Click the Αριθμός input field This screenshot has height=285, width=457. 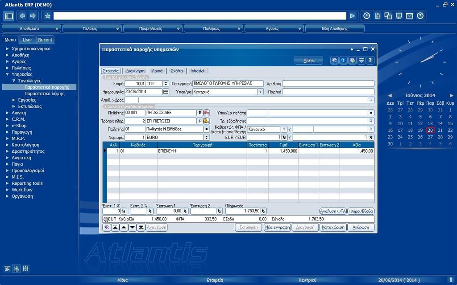click(328, 84)
